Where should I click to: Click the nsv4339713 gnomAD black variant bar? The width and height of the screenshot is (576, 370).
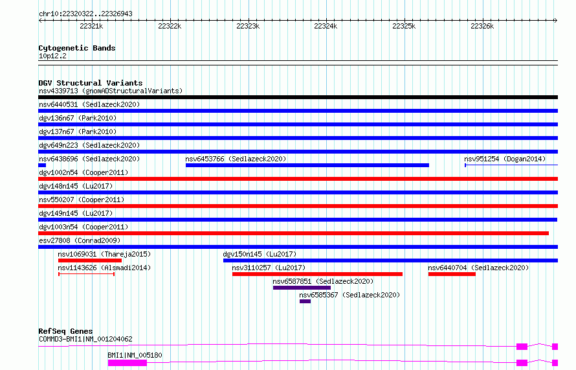[x=298, y=97]
